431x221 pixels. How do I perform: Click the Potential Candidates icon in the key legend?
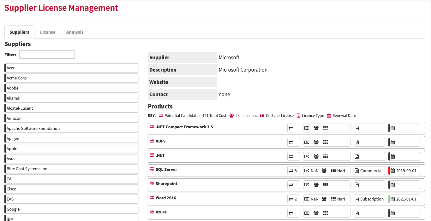point(161,116)
